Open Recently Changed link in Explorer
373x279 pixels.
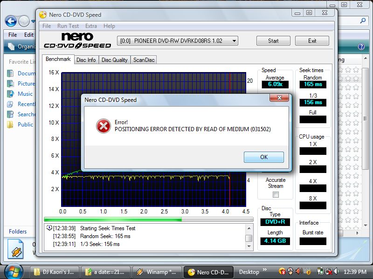click(x=21, y=104)
